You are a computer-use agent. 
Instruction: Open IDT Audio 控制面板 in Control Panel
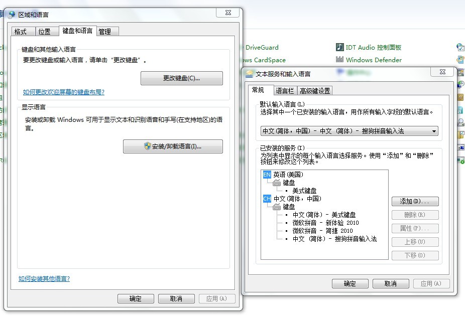pyautogui.click(x=374, y=47)
